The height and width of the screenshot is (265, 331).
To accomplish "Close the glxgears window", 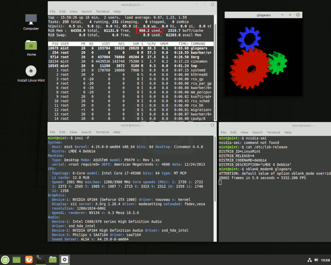I will coord(298,15).
